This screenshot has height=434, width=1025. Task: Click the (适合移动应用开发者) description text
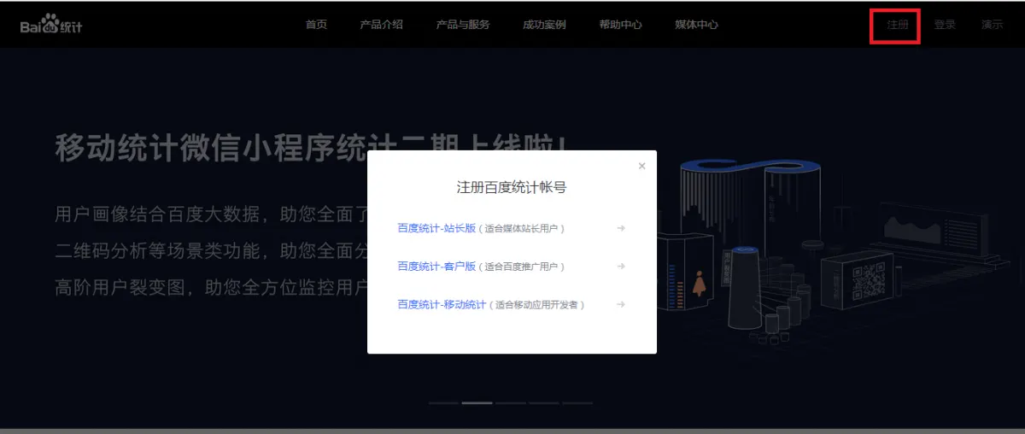point(537,305)
